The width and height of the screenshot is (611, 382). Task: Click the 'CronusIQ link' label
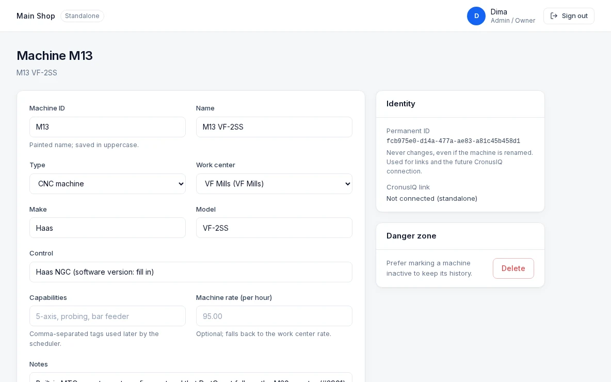(x=408, y=187)
